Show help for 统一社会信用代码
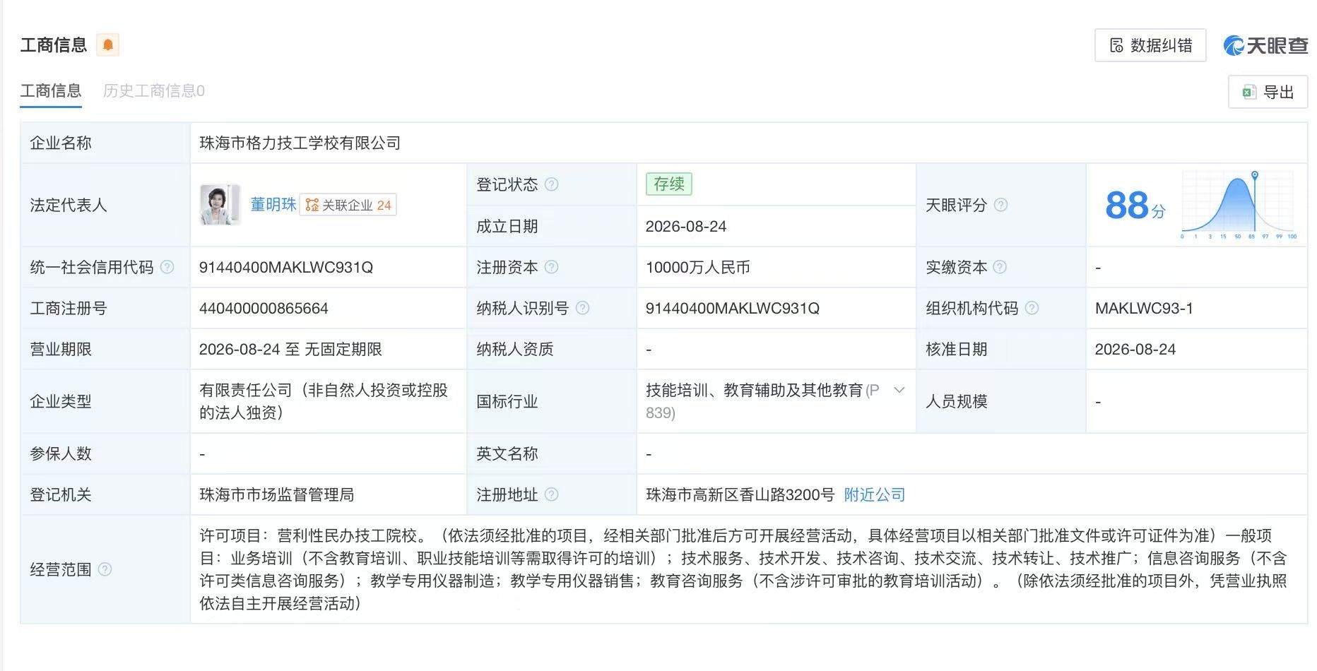Image resolution: width=1317 pixels, height=671 pixels. (x=167, y=267)
